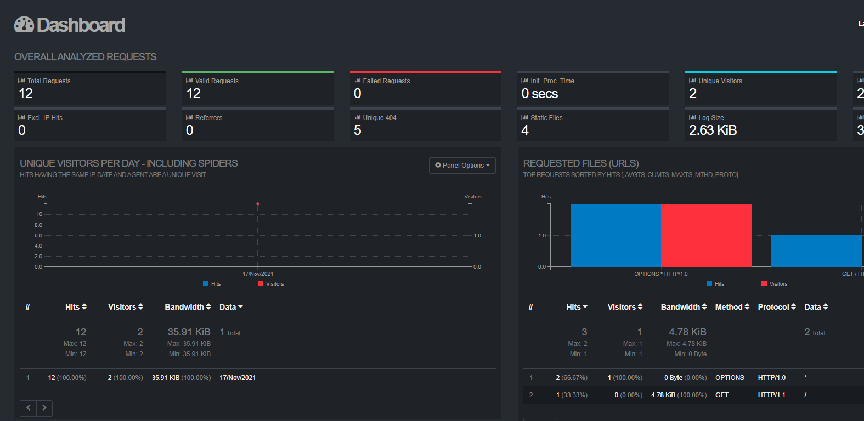
Task: Click the 2 (66.67%) hits cell
Action: [572, 378]
